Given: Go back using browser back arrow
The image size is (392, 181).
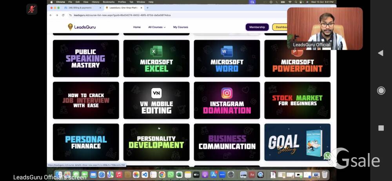Looking at the screenshot, I should (x=51, y=15).
